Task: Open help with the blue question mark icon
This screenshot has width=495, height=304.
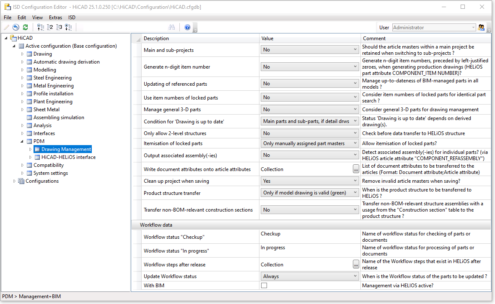Action: [187, 28]
